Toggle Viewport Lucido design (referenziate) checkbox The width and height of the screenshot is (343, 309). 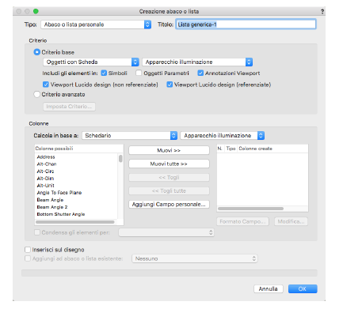[x=170, y=85]
